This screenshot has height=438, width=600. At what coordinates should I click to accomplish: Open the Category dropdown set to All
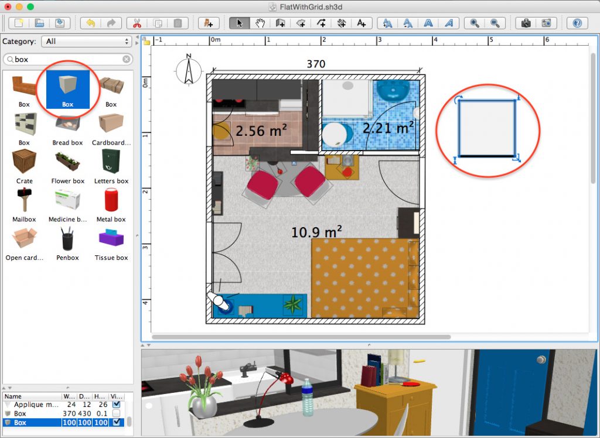pos(88,42)
